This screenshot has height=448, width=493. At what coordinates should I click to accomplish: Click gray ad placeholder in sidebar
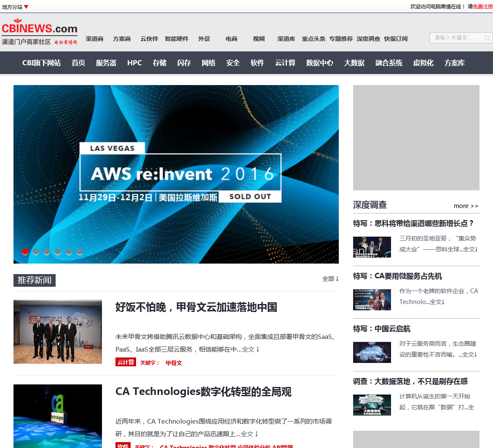(x=416, y=138)
